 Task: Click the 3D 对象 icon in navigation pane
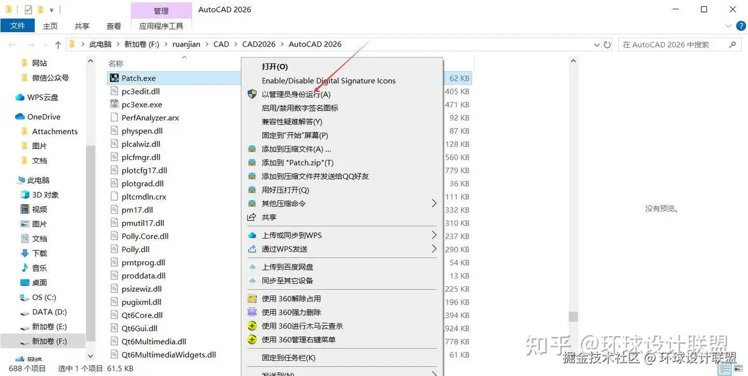24,195
